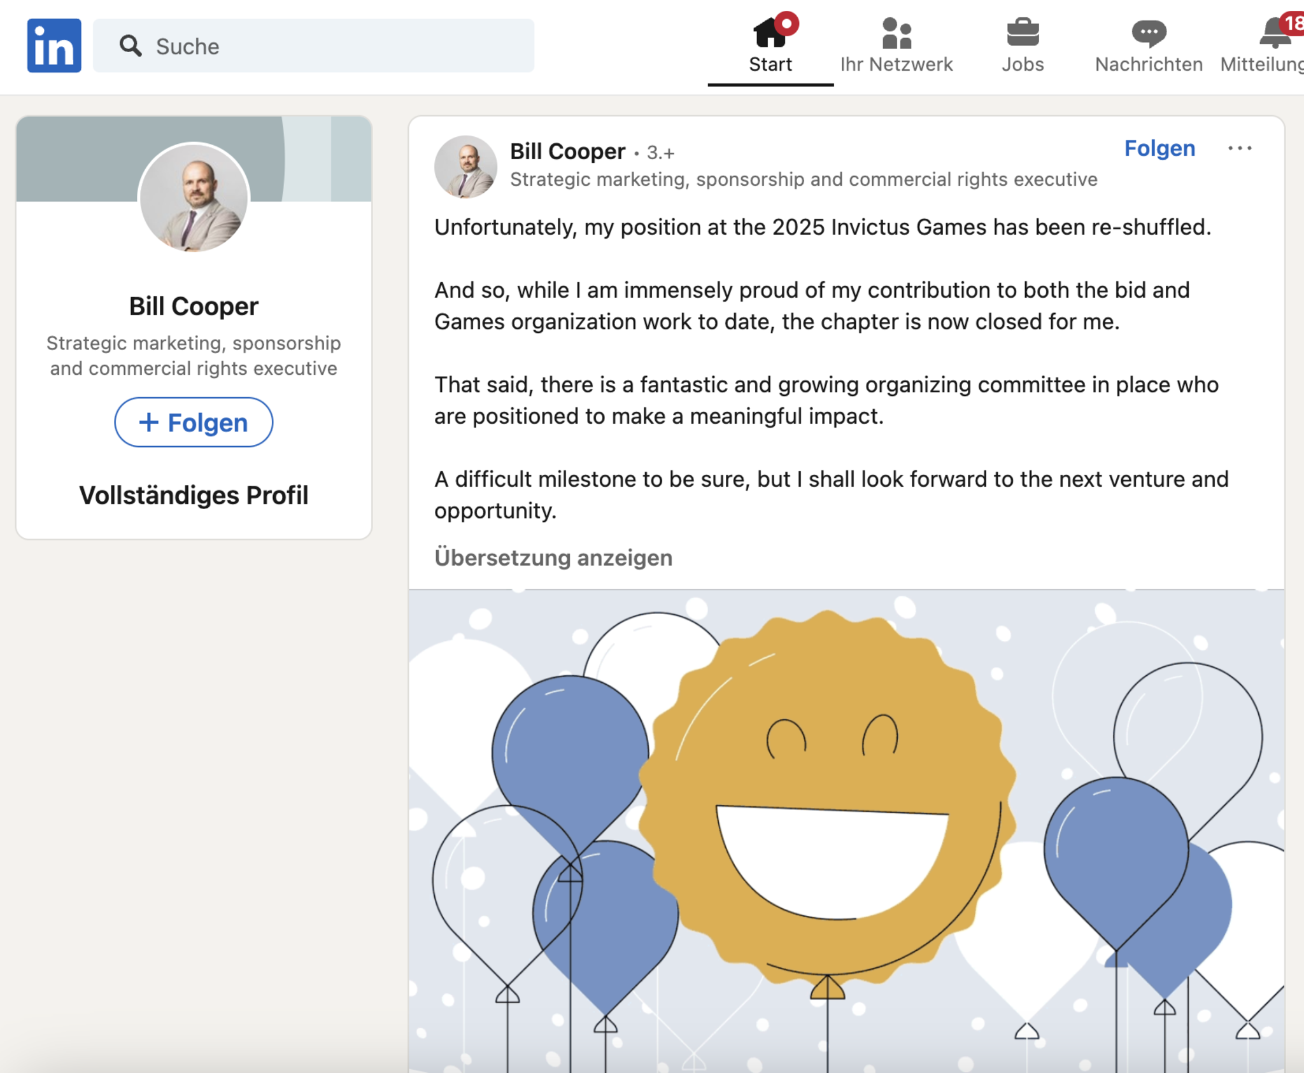Viewport: 1304px width, 1073px height.
Task: Open the Jobs briefcase icon
Action: [x=1023, y=33]
